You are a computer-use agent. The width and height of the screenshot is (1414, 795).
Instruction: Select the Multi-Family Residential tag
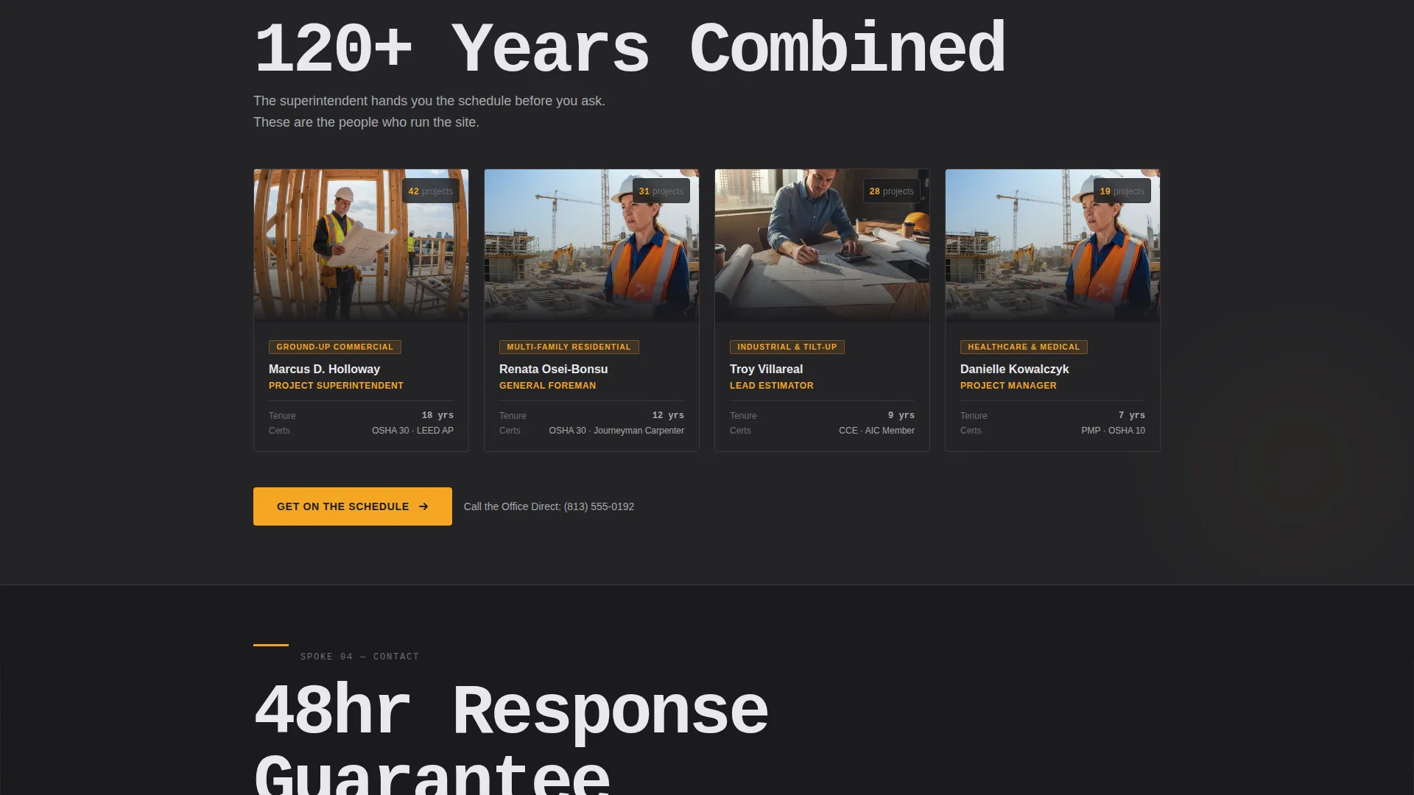pos(569,347)
